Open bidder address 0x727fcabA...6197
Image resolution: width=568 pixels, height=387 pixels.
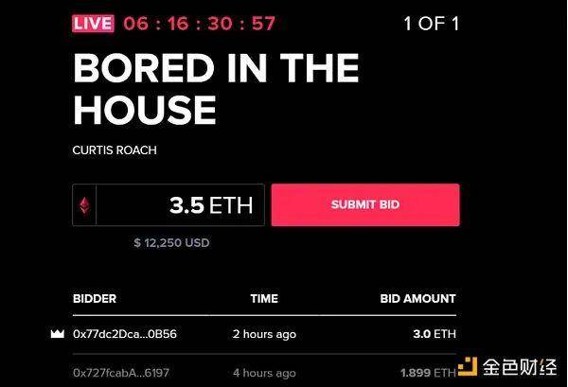coord(121,373)
